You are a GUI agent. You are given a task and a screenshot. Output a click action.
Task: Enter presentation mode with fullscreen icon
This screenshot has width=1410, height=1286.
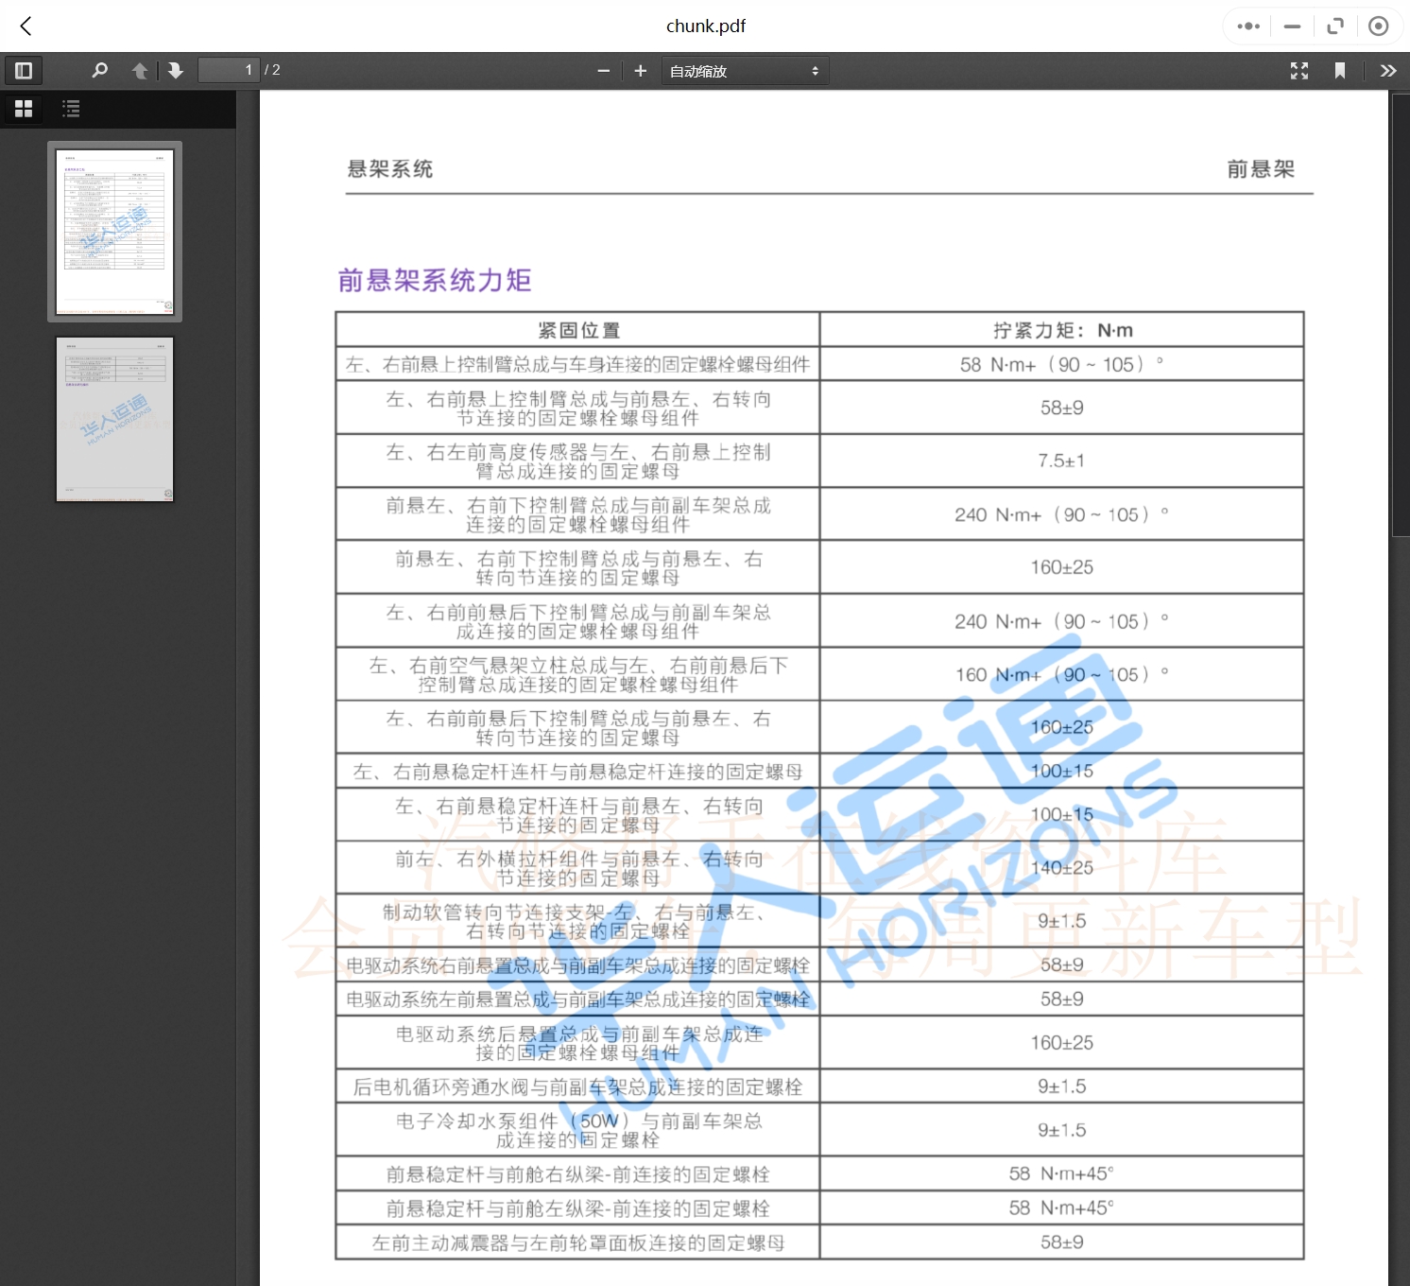[x=1298, y=70]
